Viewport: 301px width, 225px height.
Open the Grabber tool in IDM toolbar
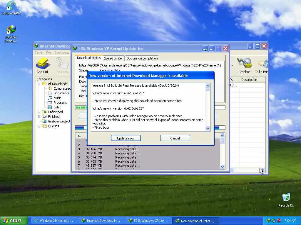pos(244,66)
